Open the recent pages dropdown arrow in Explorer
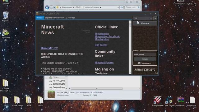Screen dimensions: 199x112 [x=55, y=7]
